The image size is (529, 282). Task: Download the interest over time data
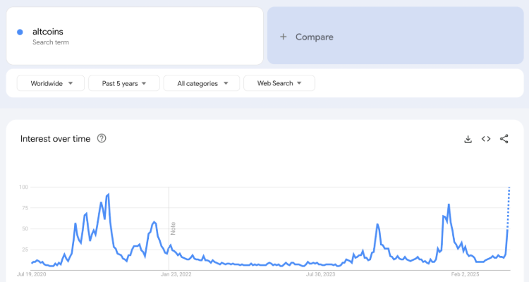468,139
